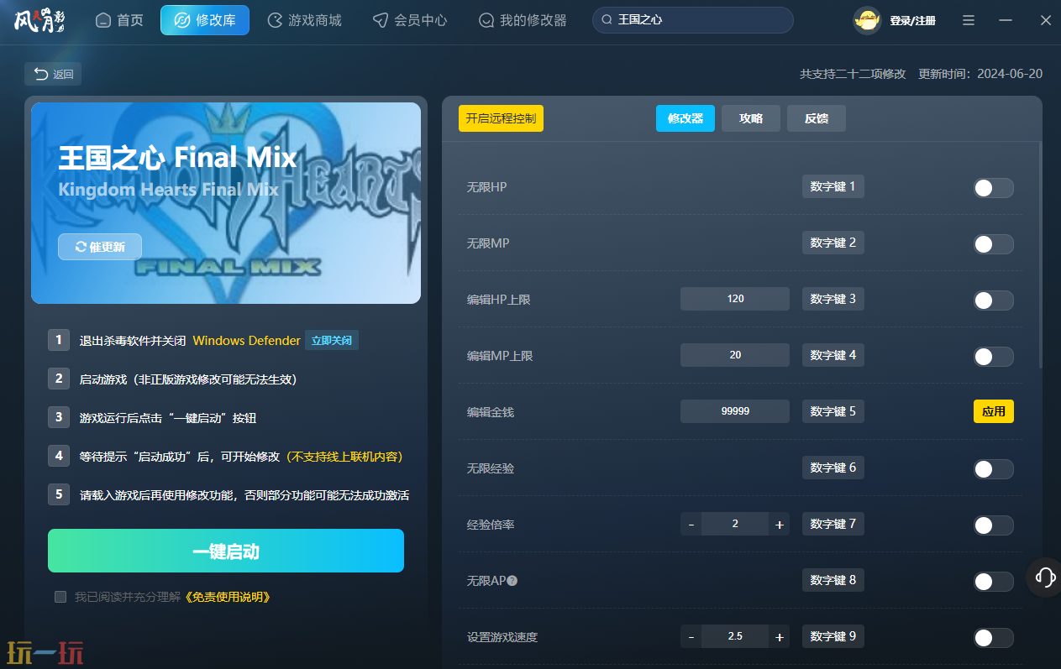Click 更新时间：2024-06-20 text
Image resolution: width=1061 pixels, height=669 pixels.
point(980,74)
